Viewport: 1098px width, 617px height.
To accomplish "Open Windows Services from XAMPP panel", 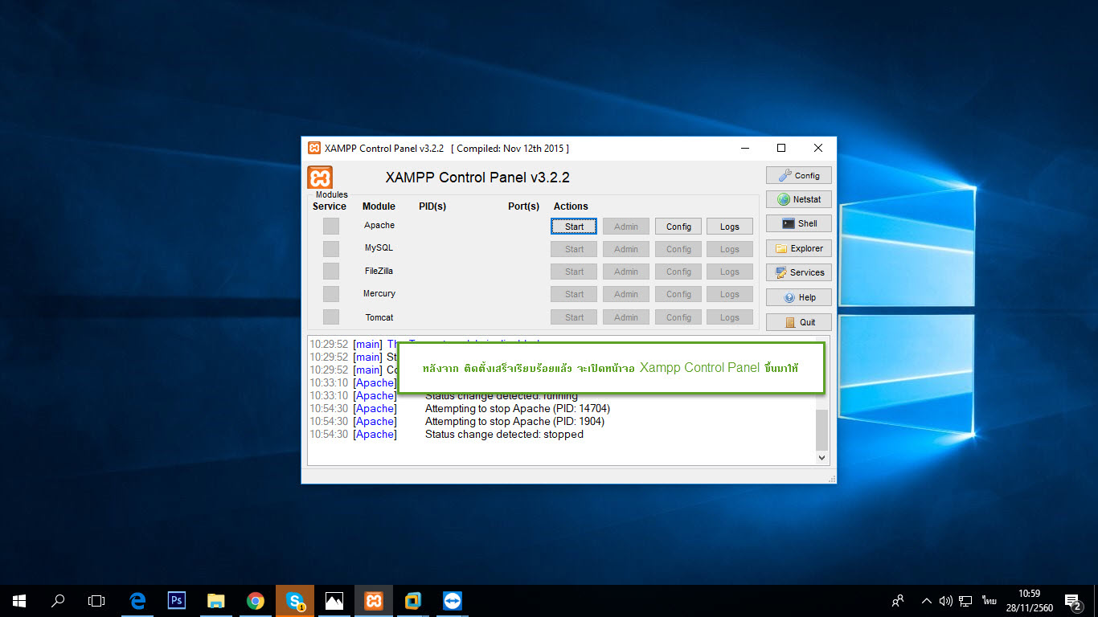I will pos(799,272).
